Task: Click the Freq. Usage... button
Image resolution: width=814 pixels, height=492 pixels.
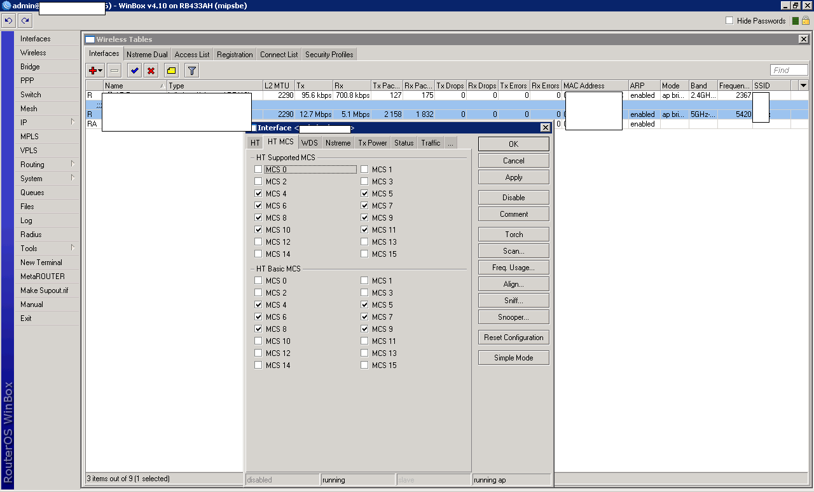Action: click(513, 268)
